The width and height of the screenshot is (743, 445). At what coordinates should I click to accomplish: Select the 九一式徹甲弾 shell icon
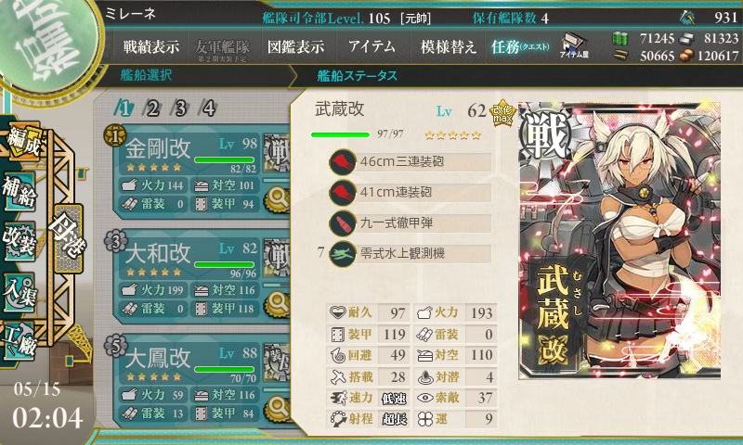[x=343, y=222]
